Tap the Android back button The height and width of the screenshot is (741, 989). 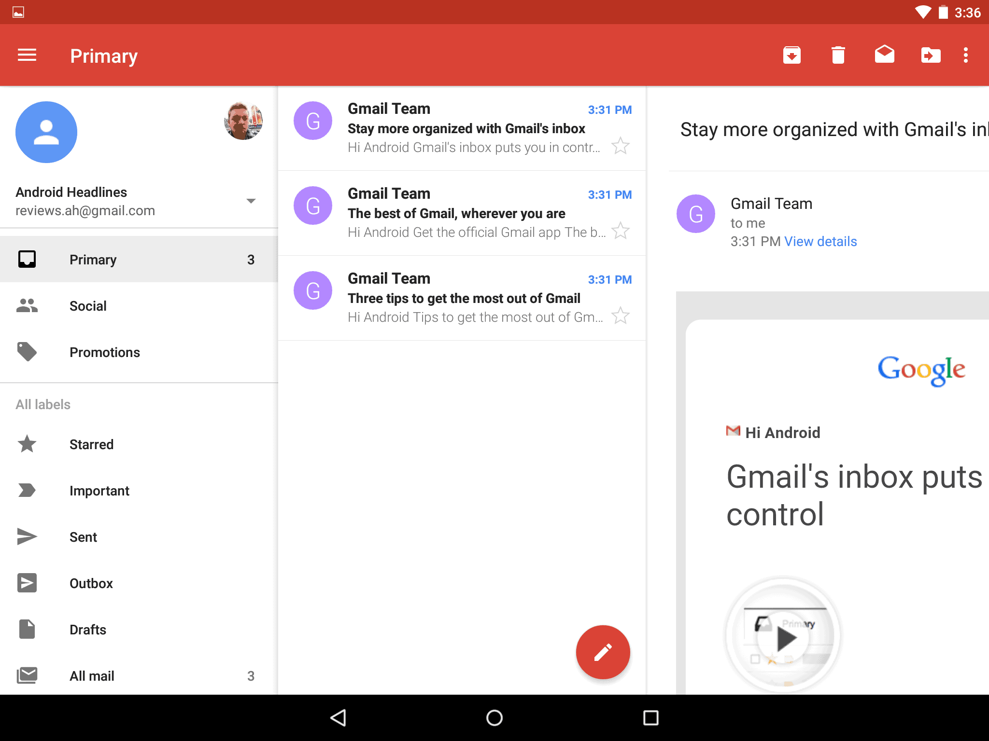point(338,718)
